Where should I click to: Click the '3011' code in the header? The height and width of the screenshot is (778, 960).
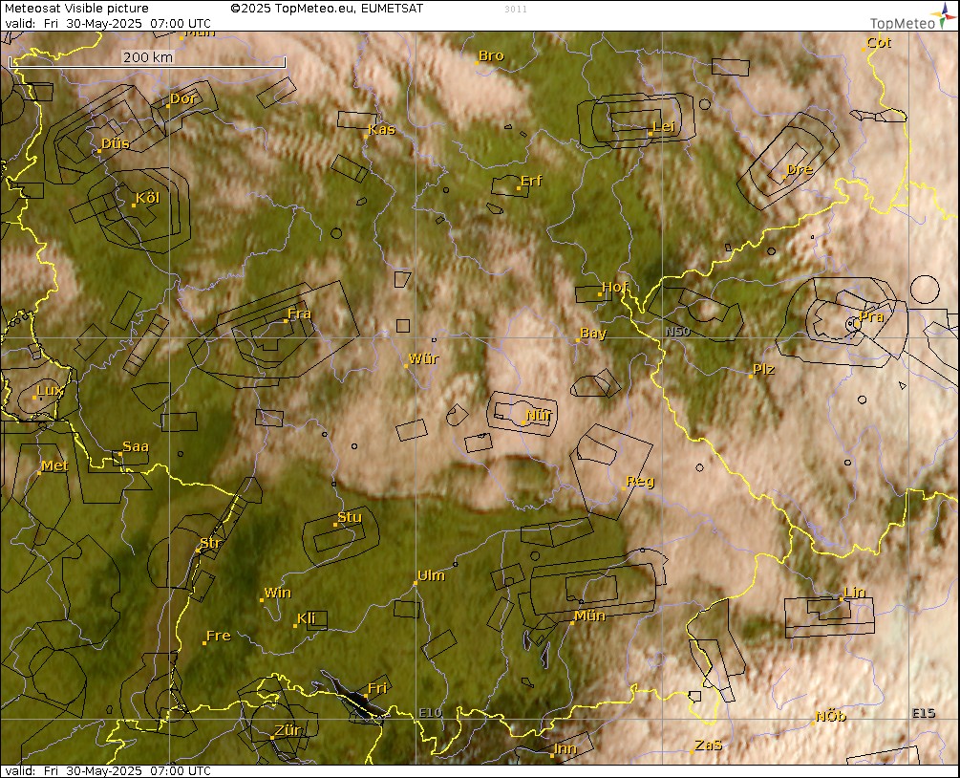pyautogui.click(x=516, y=10)
